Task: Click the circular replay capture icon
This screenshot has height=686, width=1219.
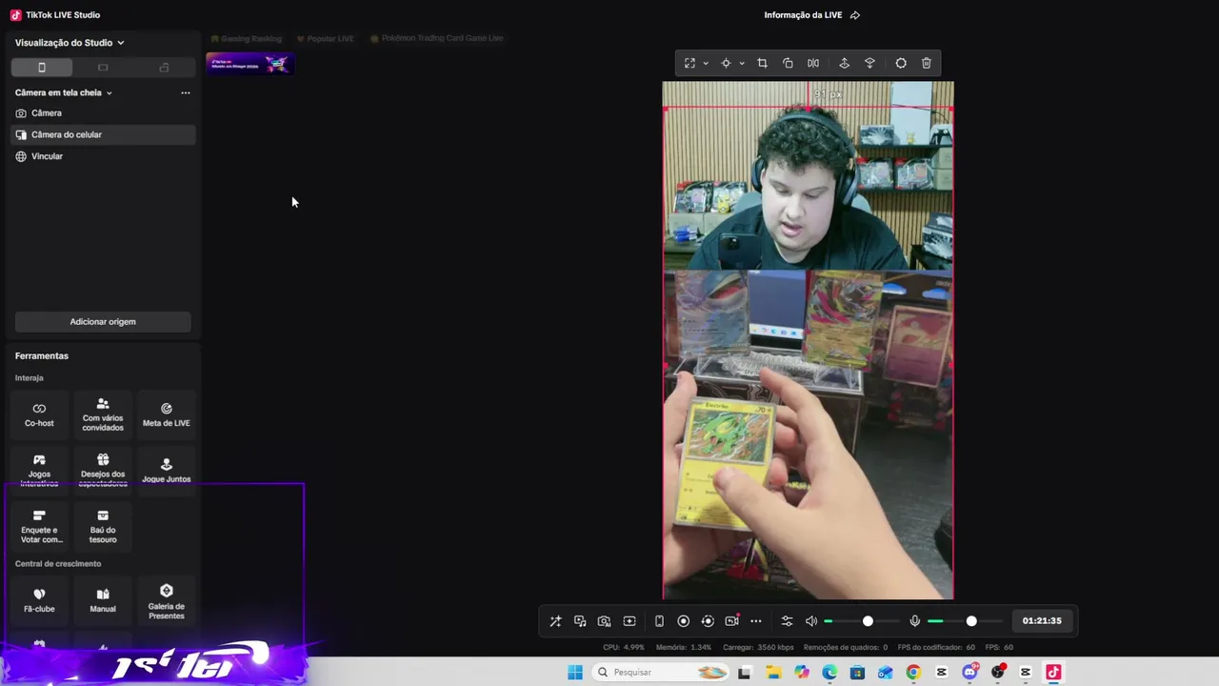Action: (708, 621)
